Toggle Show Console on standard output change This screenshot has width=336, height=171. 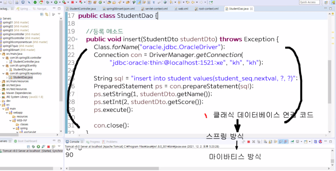280,141
